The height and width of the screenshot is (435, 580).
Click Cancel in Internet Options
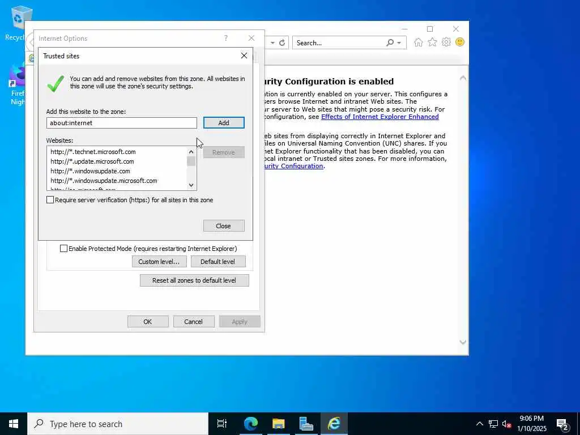(194, 322)
